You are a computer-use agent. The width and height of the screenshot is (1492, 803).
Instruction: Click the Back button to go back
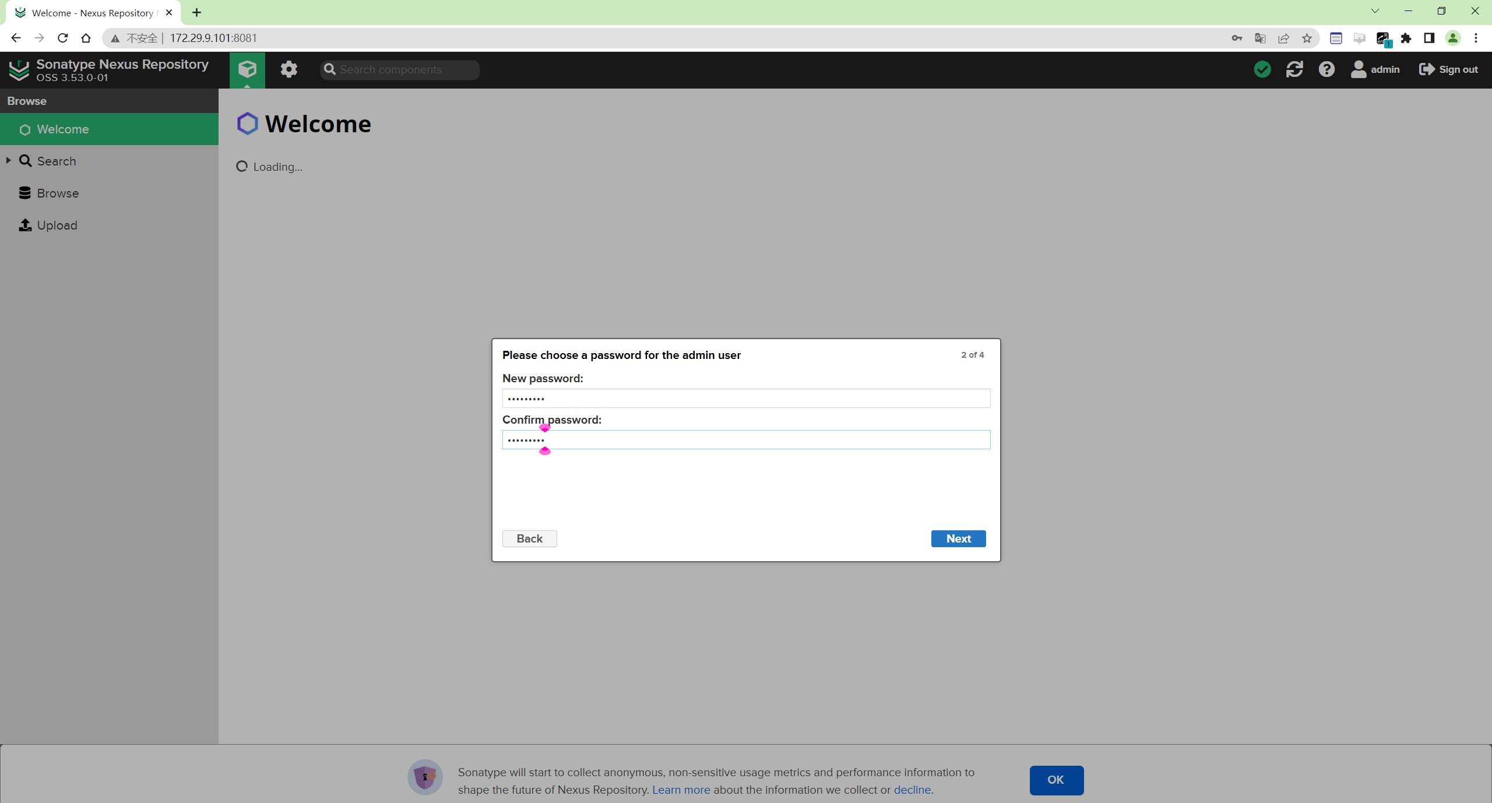point(529,538)
